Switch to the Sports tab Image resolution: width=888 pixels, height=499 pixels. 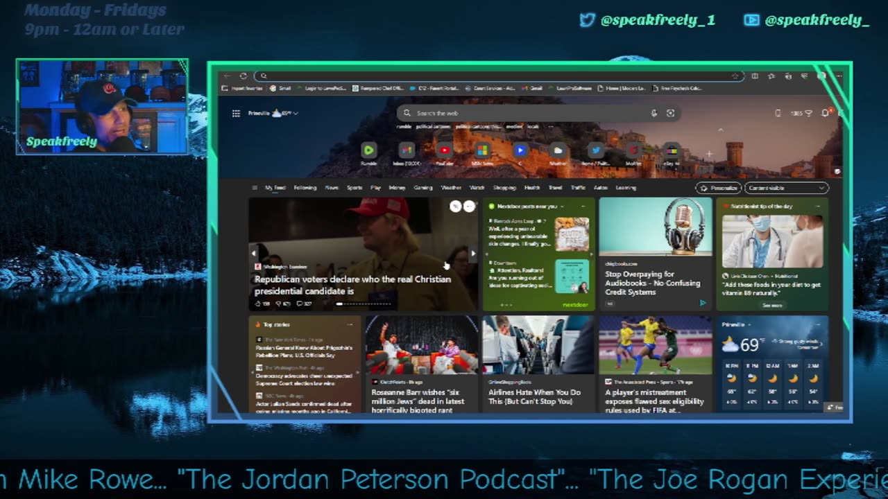355,188
